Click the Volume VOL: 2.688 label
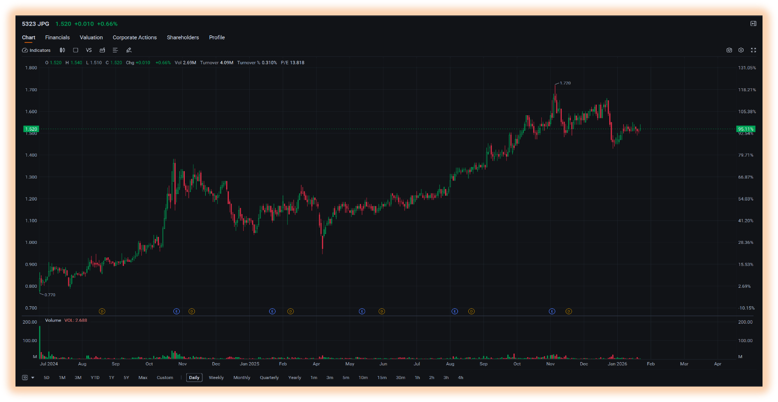778x402 pixels. [66, 320]
